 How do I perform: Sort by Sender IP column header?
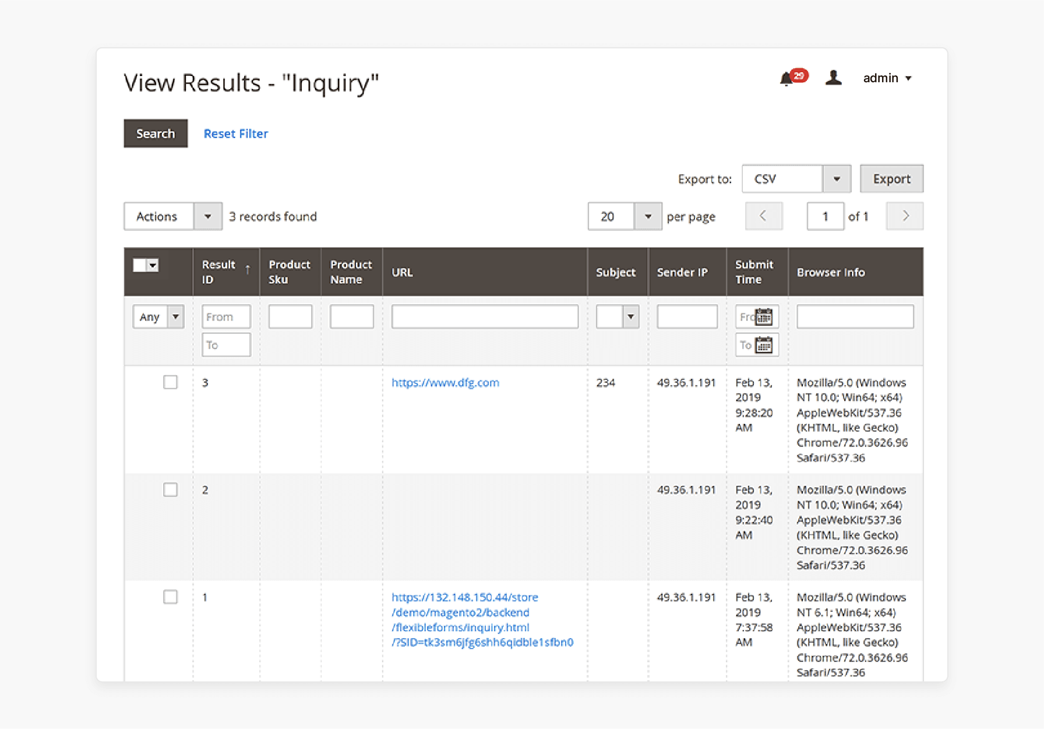coord(682,272)
